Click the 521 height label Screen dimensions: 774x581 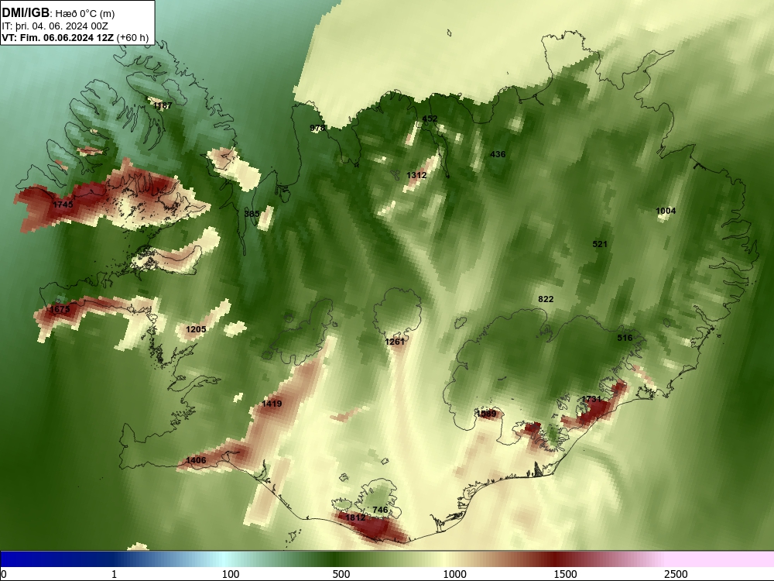(x=600, y=243)
